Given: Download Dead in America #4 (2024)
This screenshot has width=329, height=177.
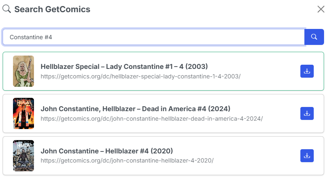Looking at the screenshot, I should coord(307,113).
